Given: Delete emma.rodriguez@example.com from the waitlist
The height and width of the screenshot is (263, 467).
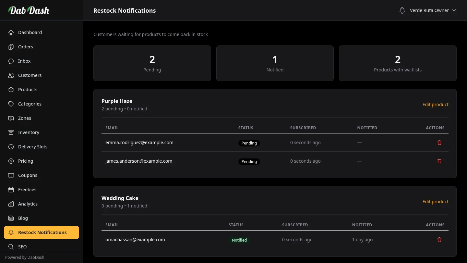Looking at the screenshot, I should (439, 143).
